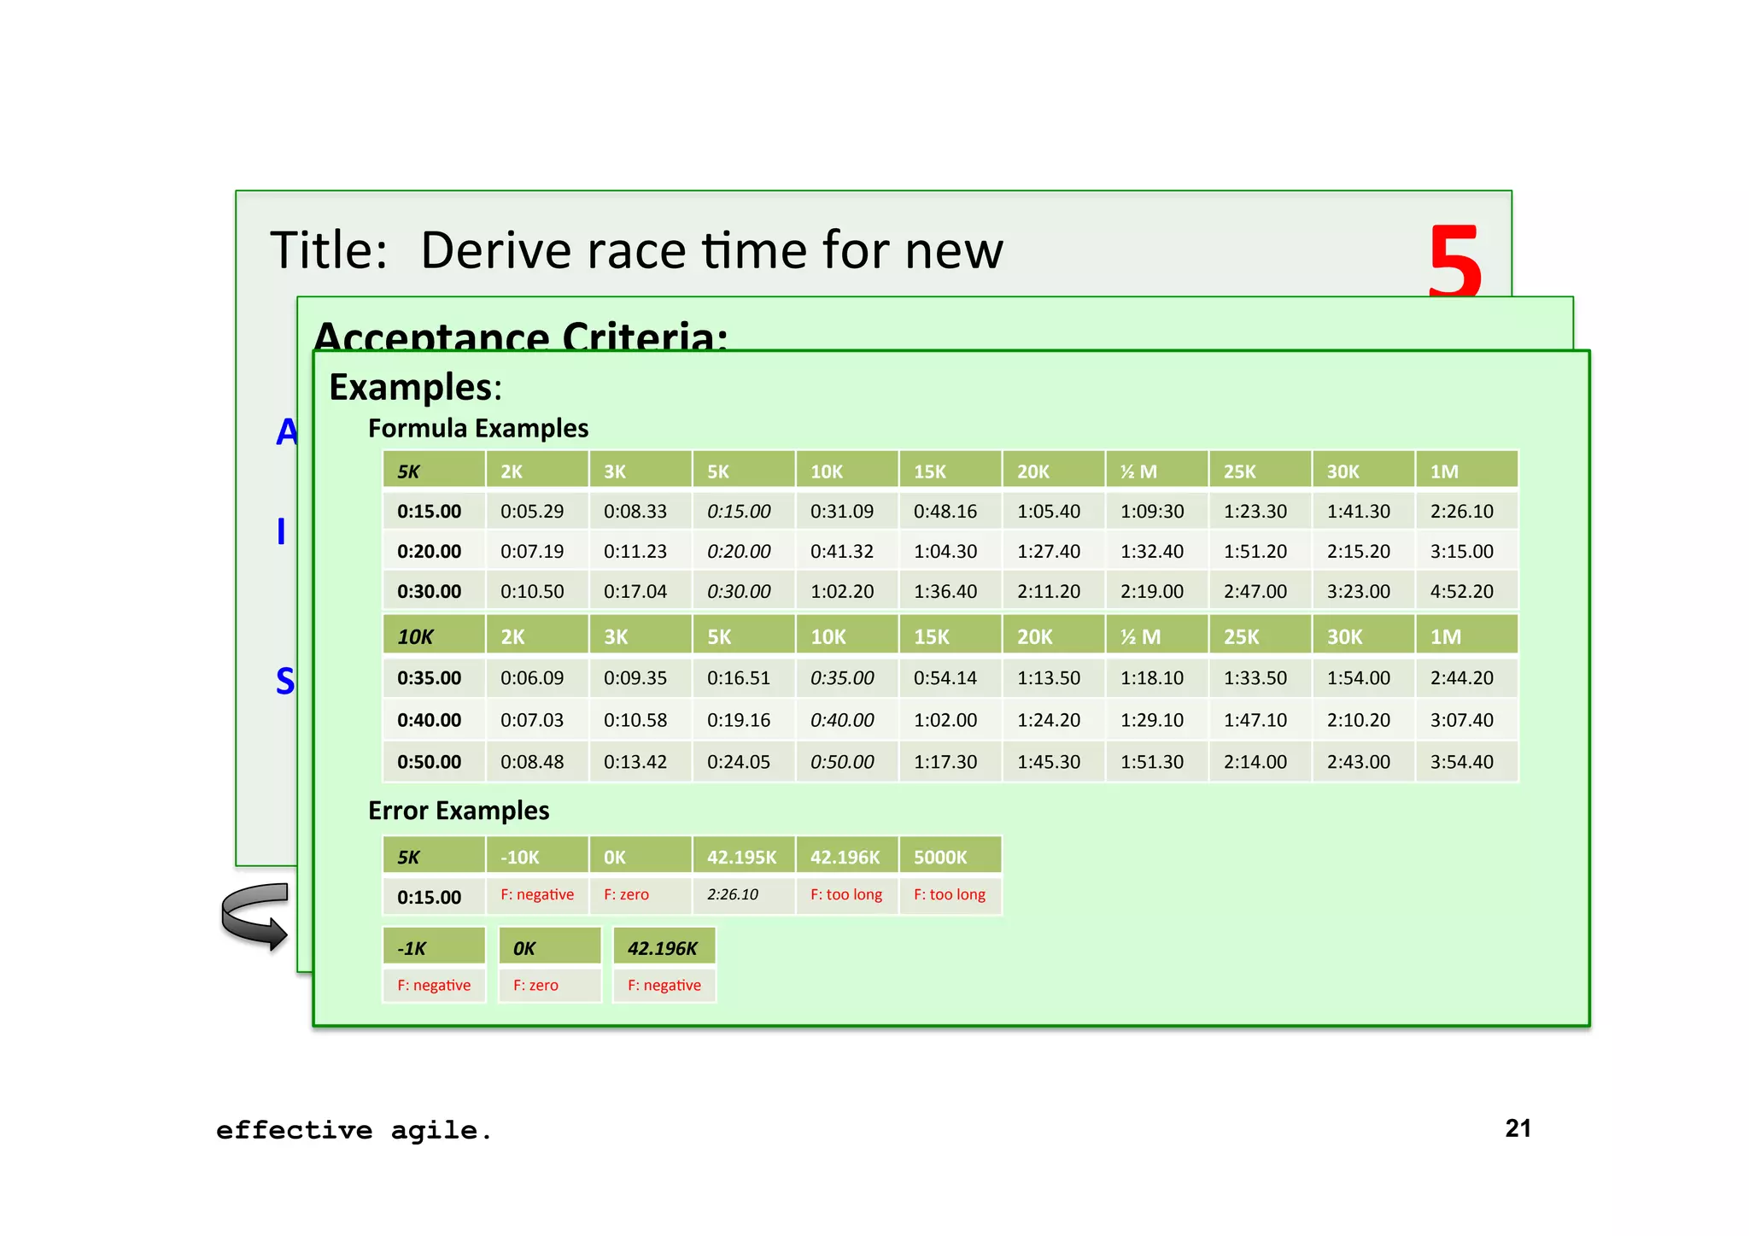
Task: Click cell 0:08.48
Action: pyautogui.click(x=536, y=762)
